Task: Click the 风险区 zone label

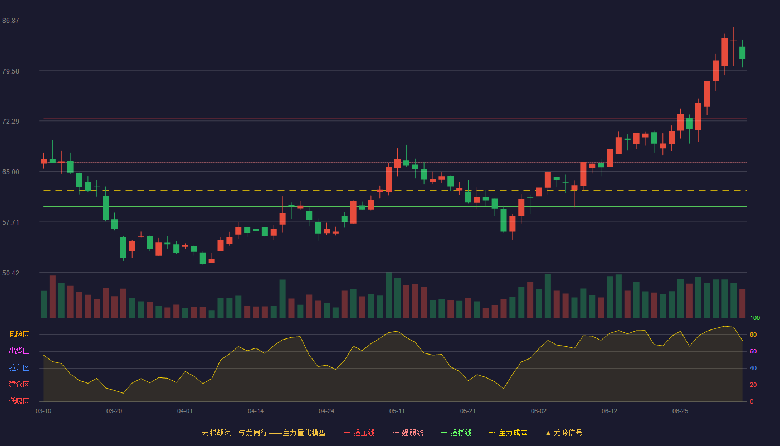Action: [x=19, y=334]
